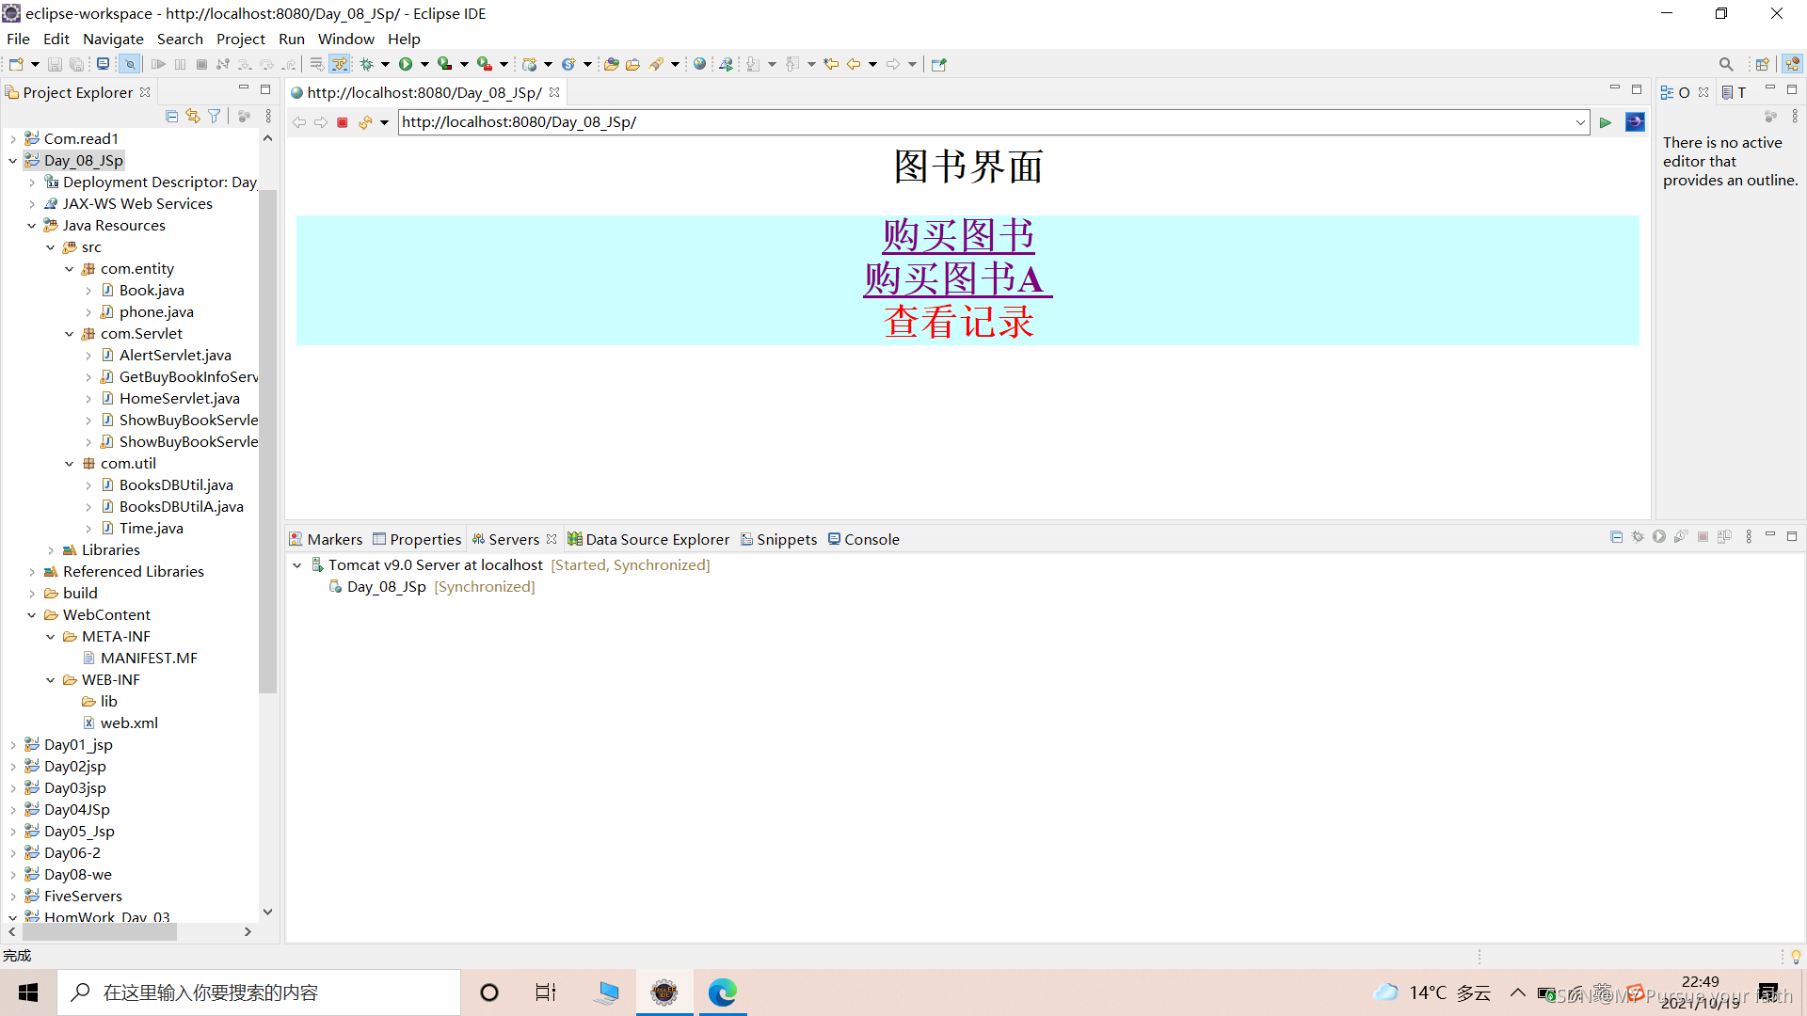Open the Run menu
The width and height of the screenshot is (1807, 1016).
point(291,39)
